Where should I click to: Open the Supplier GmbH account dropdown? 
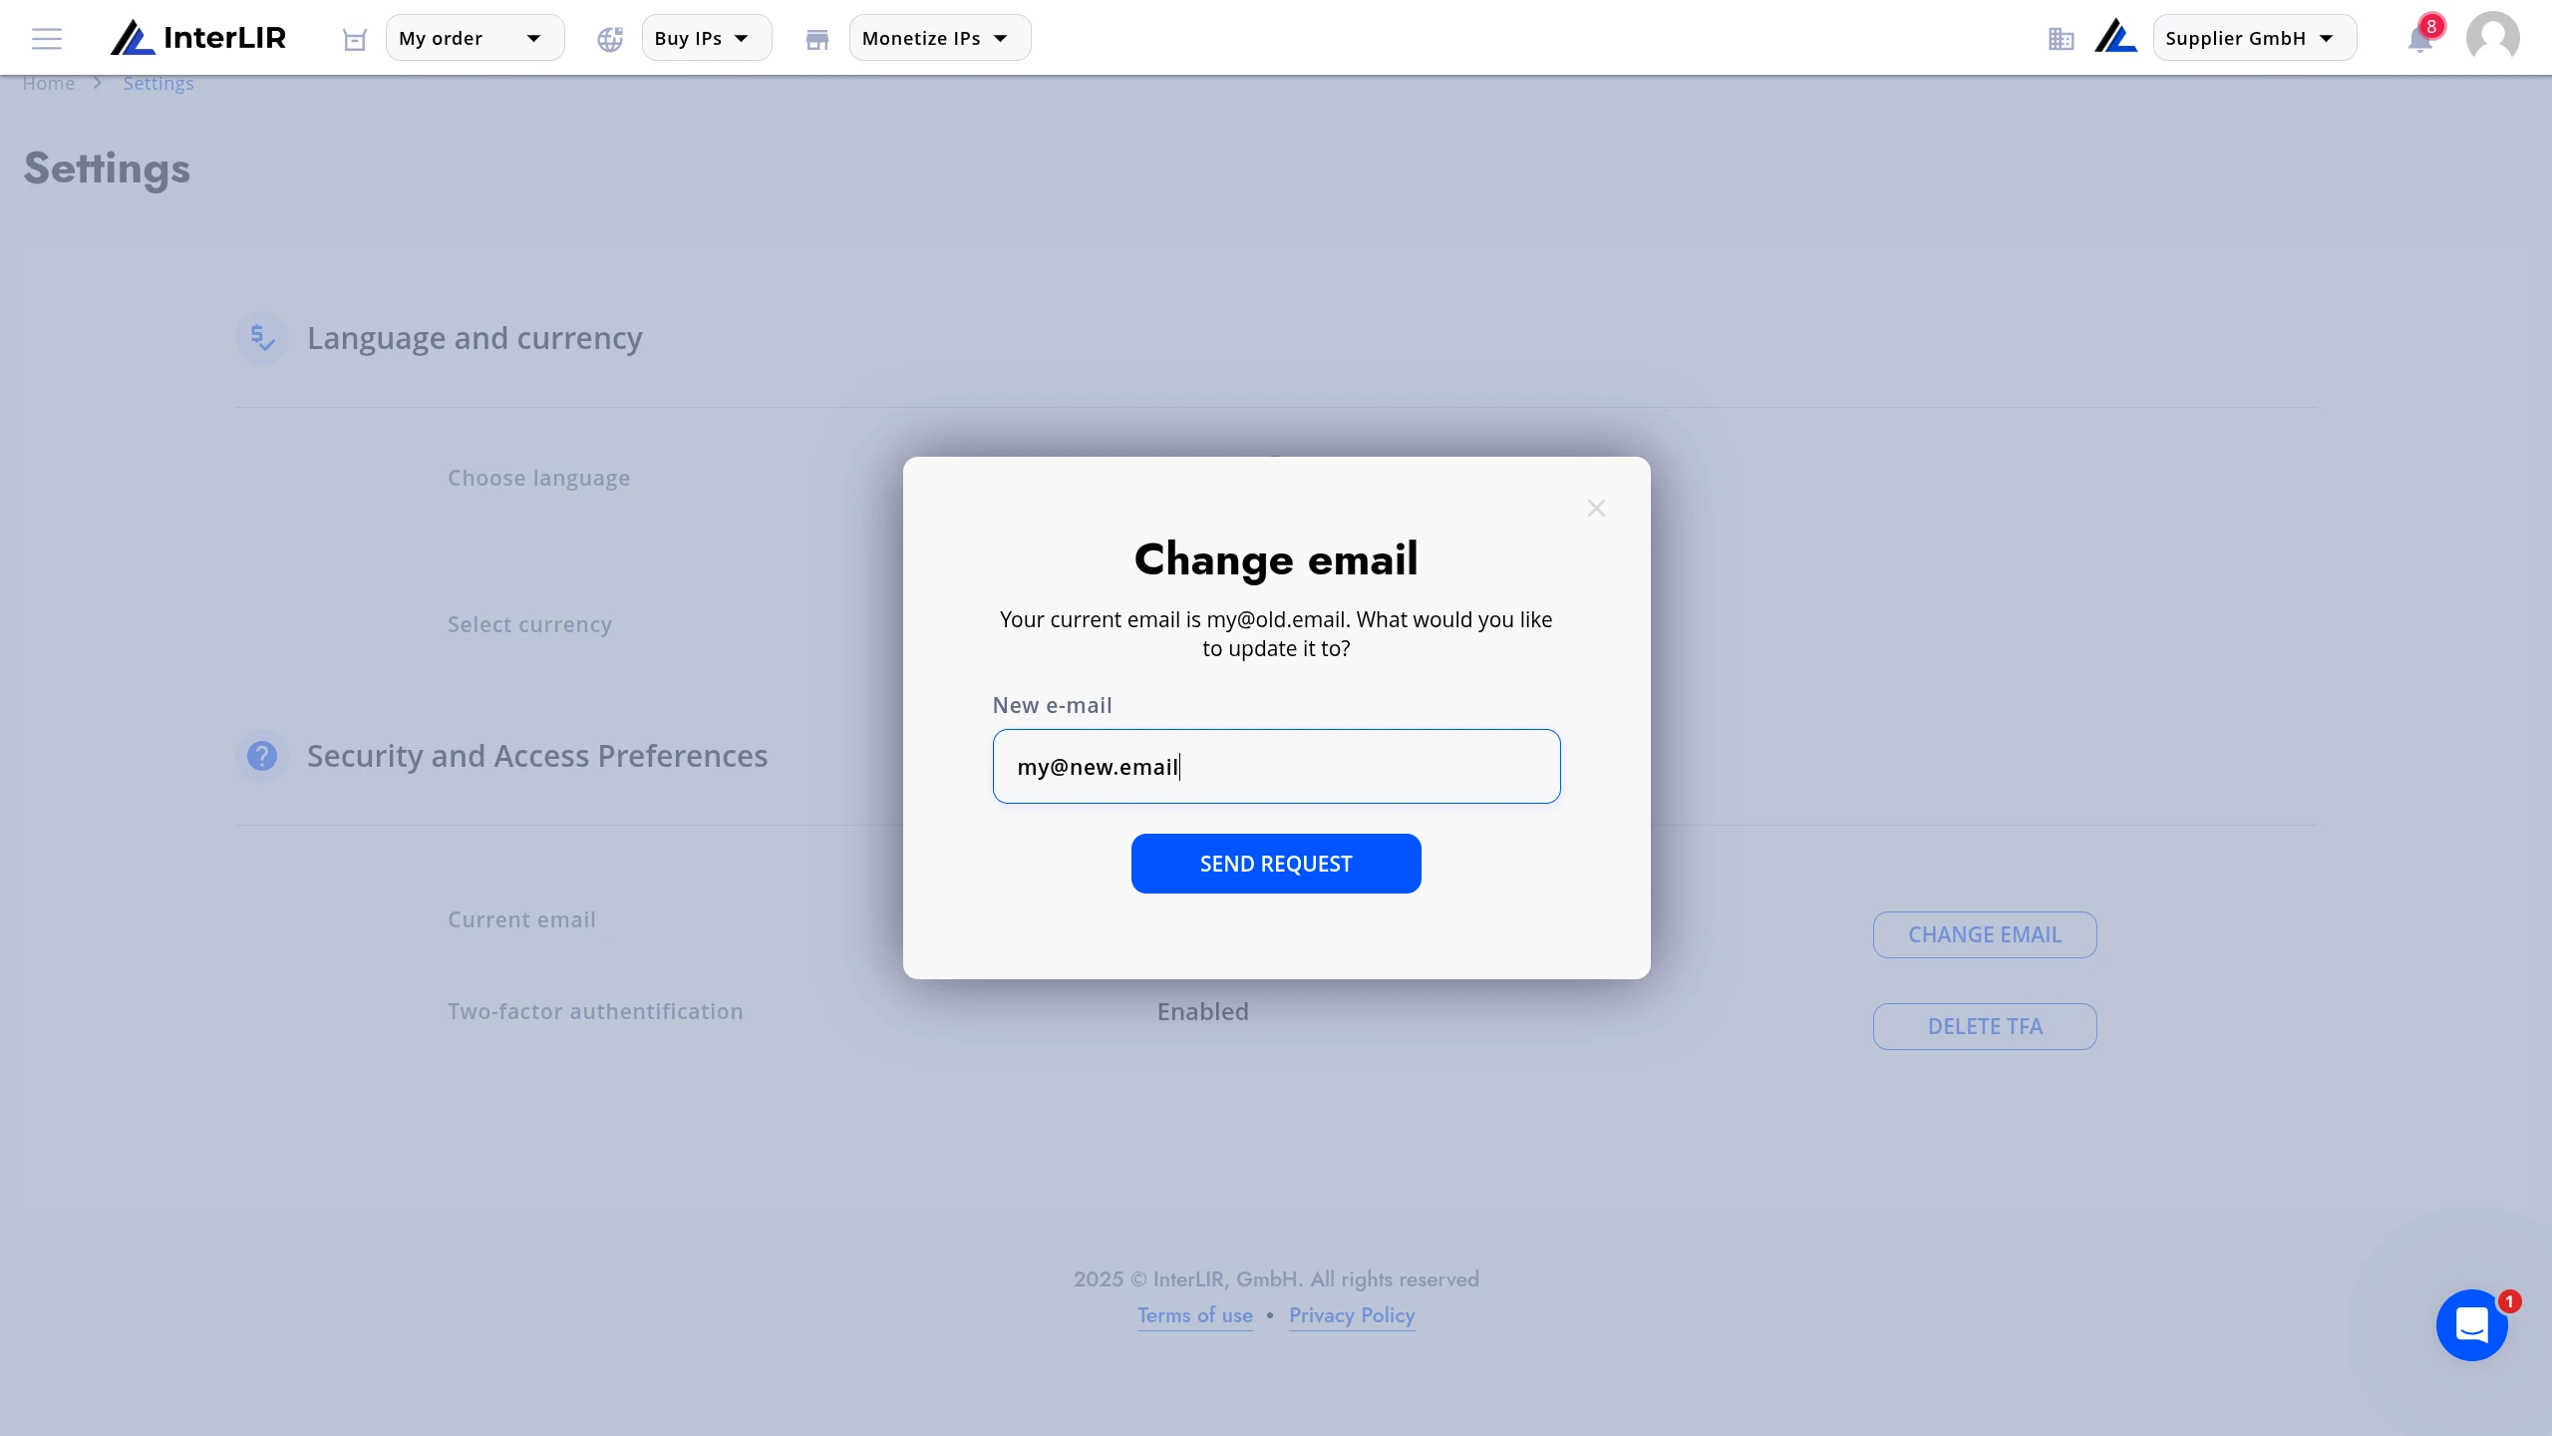coord(2254,38)
